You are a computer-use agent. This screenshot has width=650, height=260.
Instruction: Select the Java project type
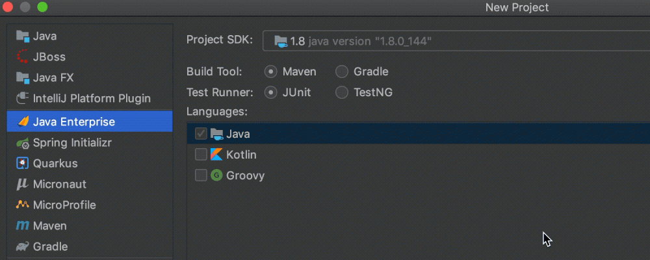coord(90,36)
